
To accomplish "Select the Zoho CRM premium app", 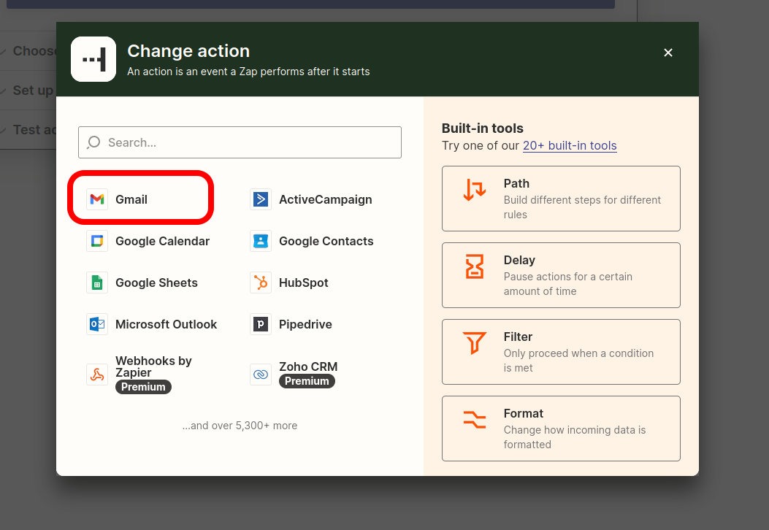I will pyautogui.click(x=307, y=366).
